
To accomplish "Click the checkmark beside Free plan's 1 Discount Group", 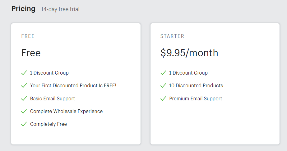I will point(24,73).
